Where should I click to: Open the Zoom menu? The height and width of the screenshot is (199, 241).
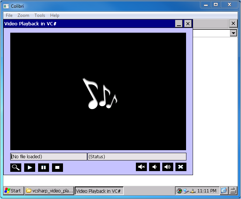tap(23, 15)
